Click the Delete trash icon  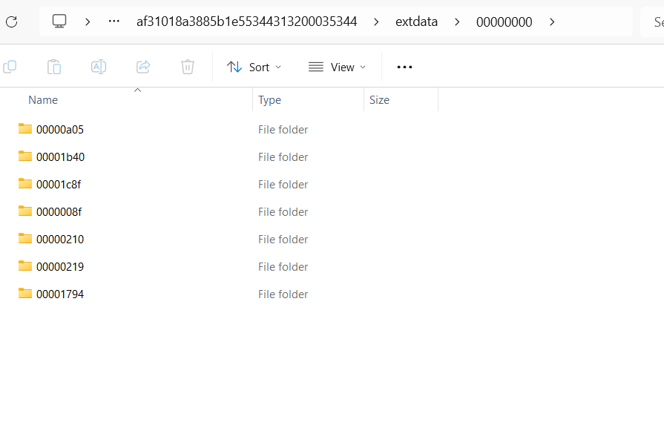[188, 67]
